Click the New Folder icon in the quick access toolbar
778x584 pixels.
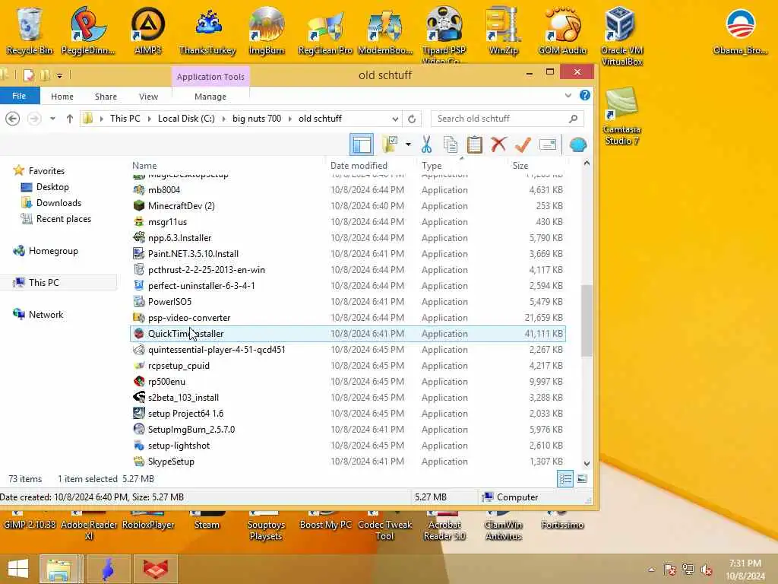click(x=45, y=75)
